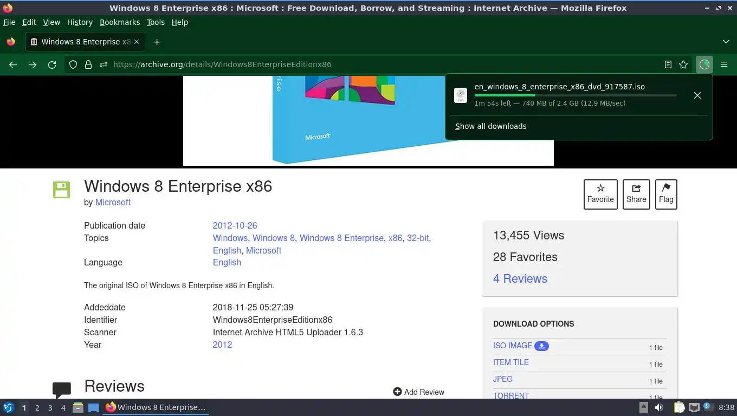Click the Reviews speech bubble icon
Viewport: 737px width, 416px height.
point(62,389)
